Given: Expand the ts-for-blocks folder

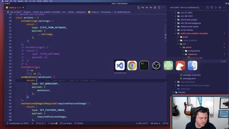Looking at the screenshot, I should pos(187,30).
